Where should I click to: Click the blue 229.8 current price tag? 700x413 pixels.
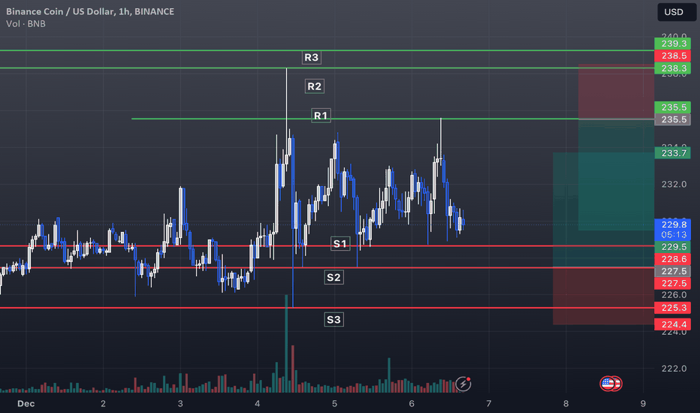pos(672,230)
